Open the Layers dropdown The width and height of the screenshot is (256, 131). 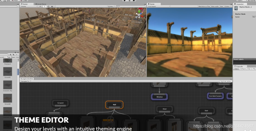242,1
